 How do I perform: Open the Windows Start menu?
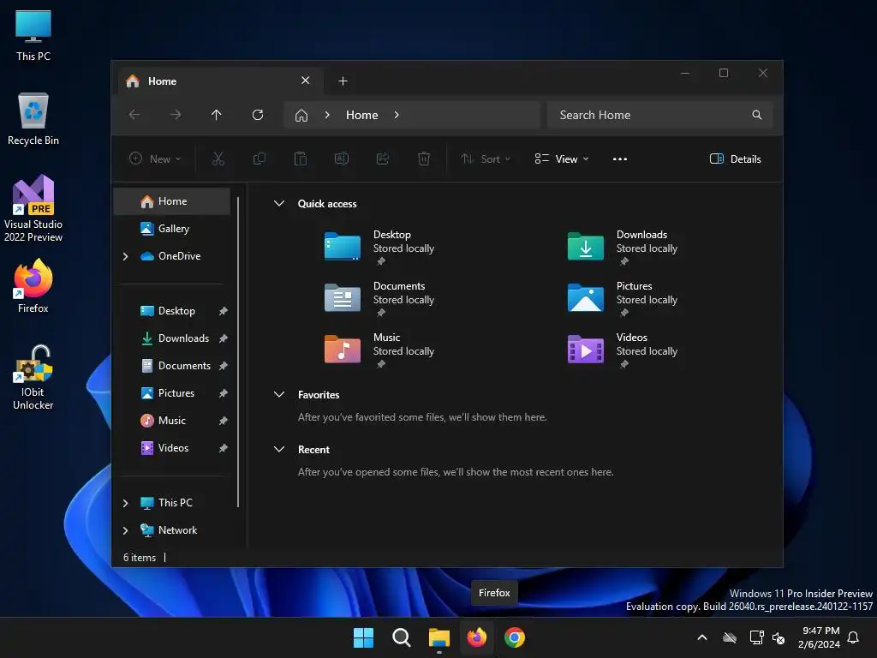[363, 637]
